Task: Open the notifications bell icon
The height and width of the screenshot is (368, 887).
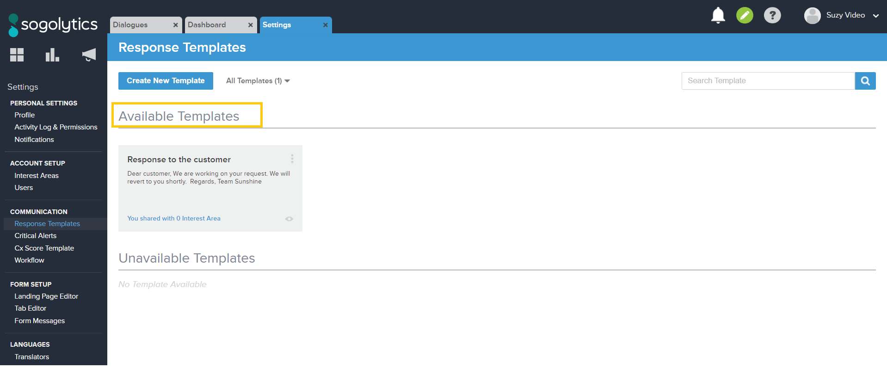Action: pos(718,15)
